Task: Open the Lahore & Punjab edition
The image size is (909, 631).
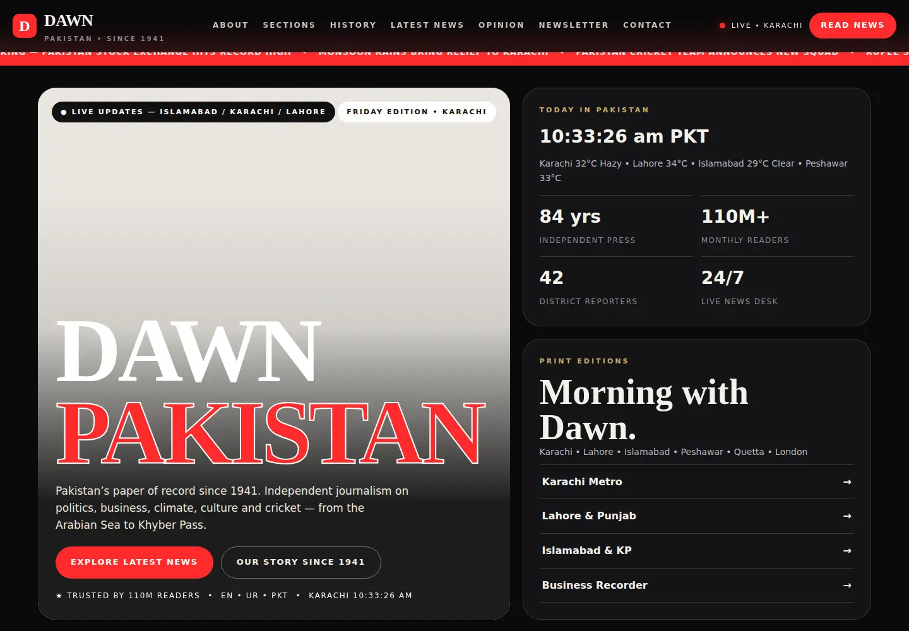Action: [697, 516]
